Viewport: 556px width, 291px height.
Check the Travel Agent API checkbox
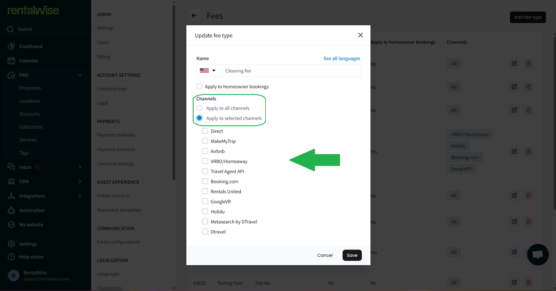click(x=205, y=171)
